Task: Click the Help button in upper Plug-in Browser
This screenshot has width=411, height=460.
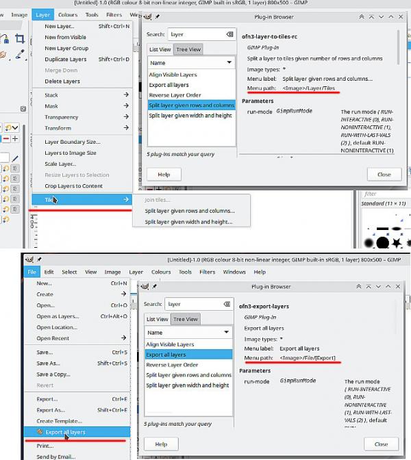Action: [164, 175]
